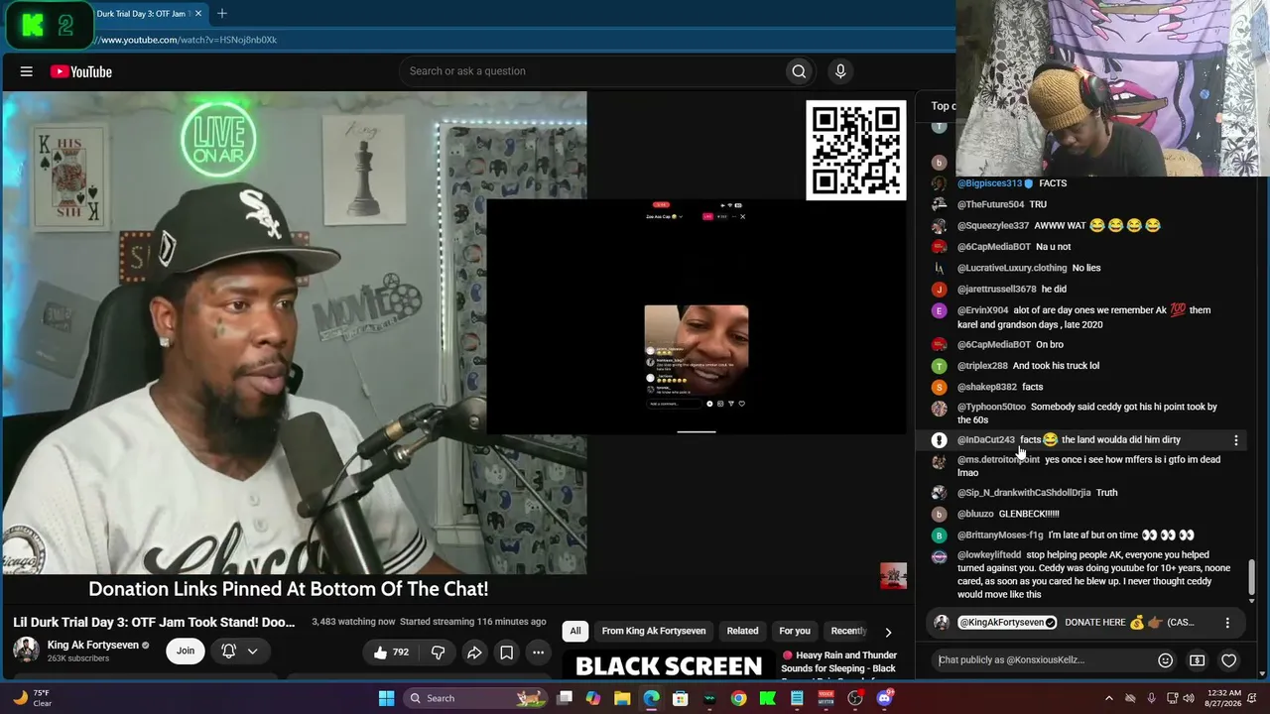The image size is (1270, 714).
Task: Launch Copilot from the taskbar
Action: point(593,698)
